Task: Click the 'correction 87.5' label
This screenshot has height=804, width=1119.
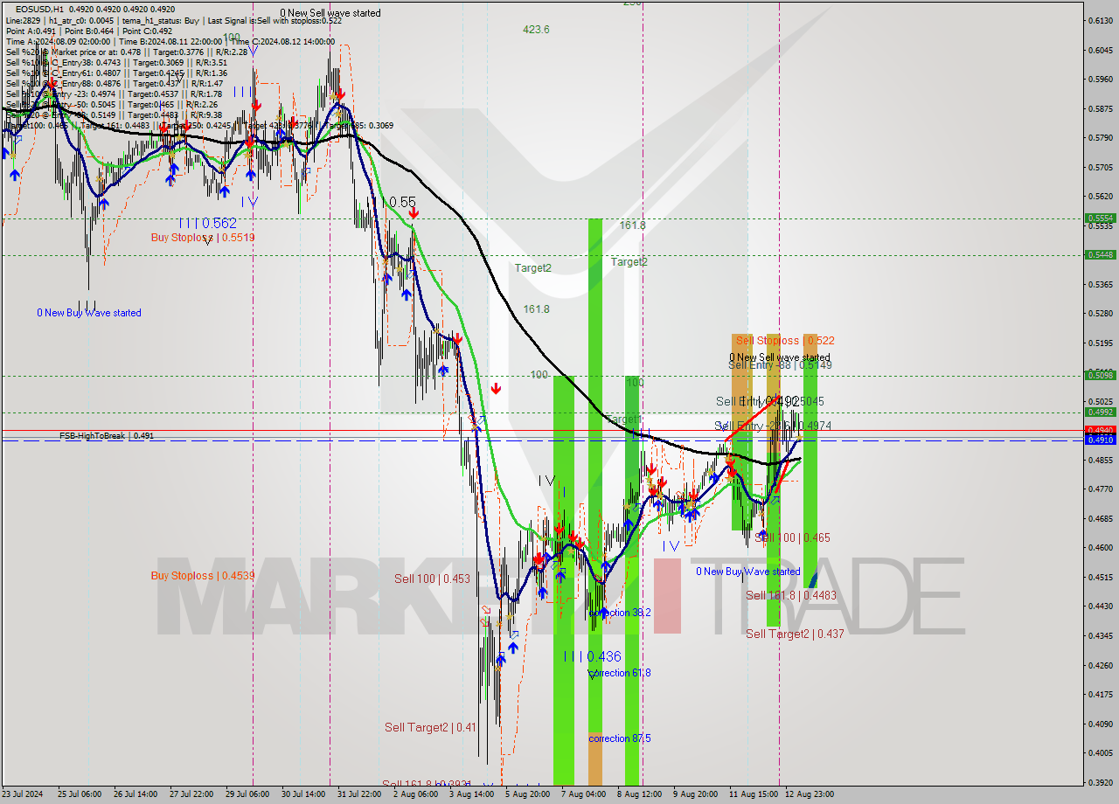Action: coord(620,738)
